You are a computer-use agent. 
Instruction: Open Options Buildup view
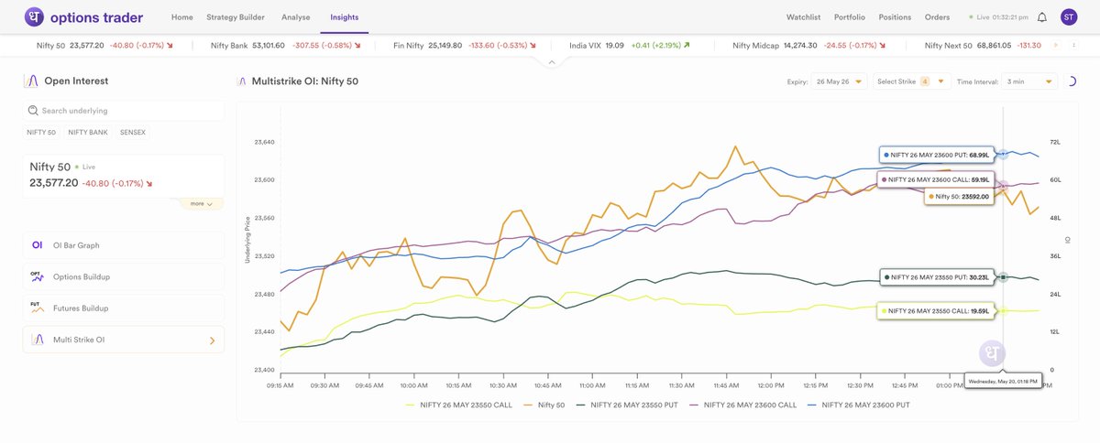(124, 276)
